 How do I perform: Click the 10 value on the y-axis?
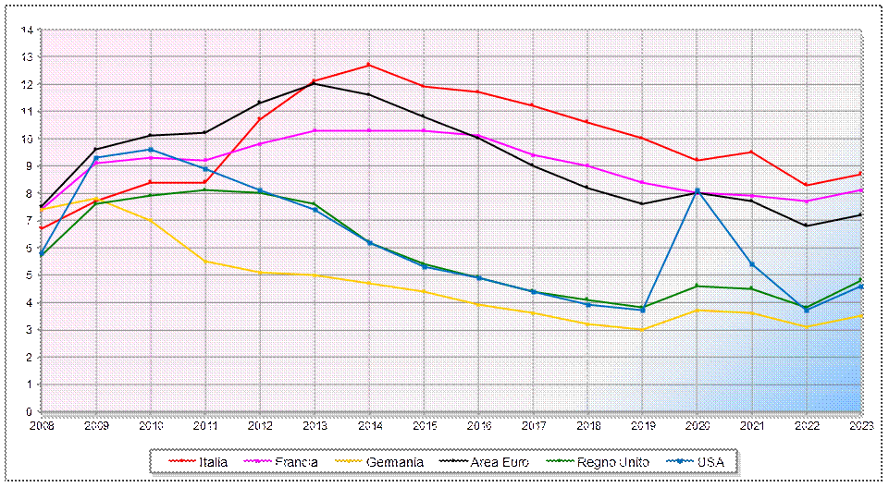point(27,139)
